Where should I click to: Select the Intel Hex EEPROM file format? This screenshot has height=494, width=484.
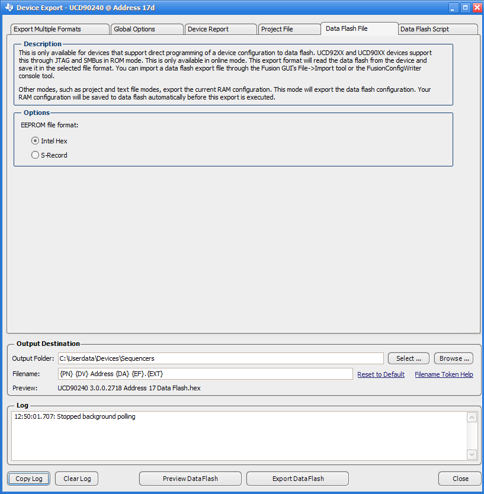(x=35, y=141)
